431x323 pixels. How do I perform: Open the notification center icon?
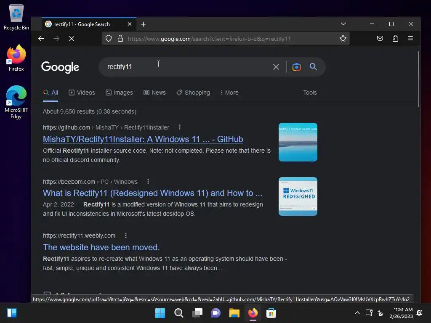pyautogui.click(x=420, y=313)
